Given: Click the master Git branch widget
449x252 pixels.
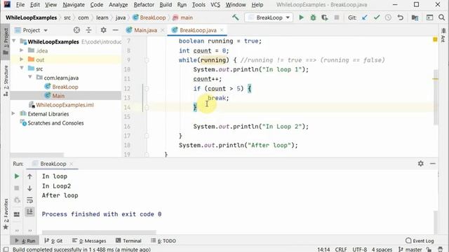Looking at the screenshot, I should [410, 249].
